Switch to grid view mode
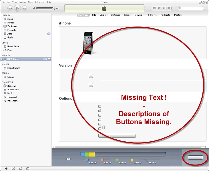Viewport: 209px width, 171px height. 164,8
